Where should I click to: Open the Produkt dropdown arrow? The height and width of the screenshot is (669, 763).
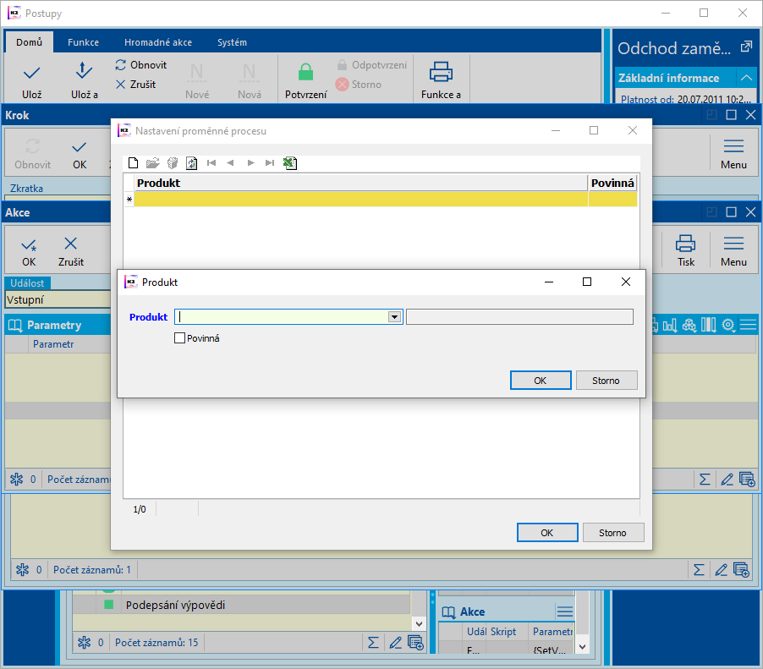pyautogui.click(x=395, y=317)
